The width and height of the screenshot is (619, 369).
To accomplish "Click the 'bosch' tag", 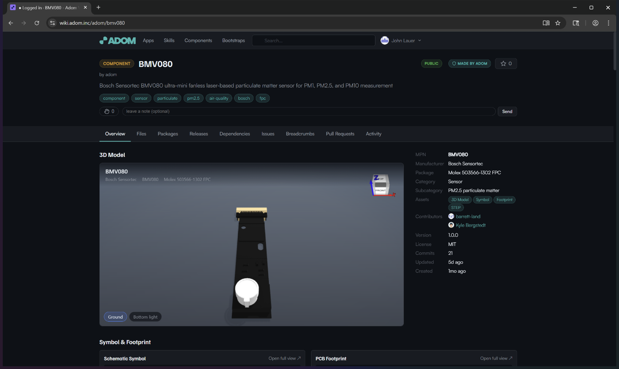I will tap(244, 98).
